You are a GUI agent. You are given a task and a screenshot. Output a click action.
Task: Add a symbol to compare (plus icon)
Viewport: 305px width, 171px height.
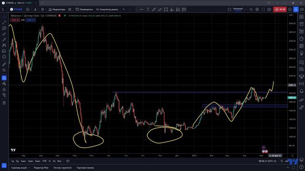click(28, 9)
